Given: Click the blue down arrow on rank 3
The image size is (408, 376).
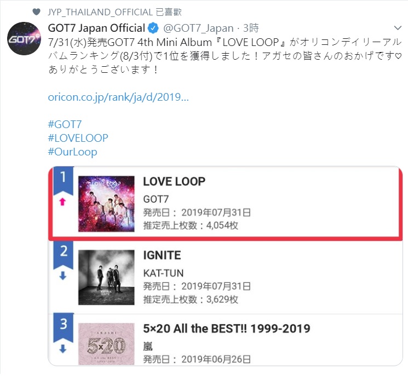Looking at the screenshot, I should (62, 349).
